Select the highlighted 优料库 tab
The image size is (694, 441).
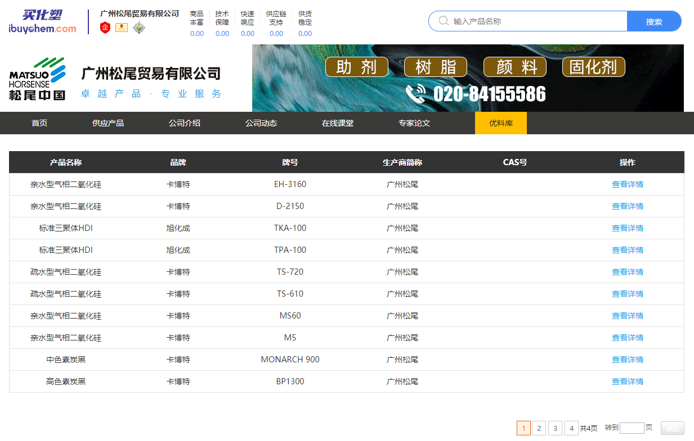501,123
